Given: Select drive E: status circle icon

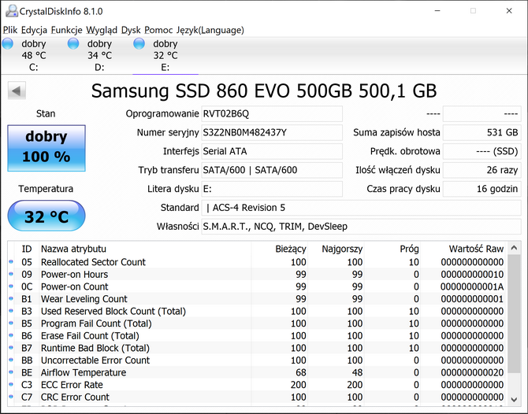Looking at the screenshot, I should [139, 44].
